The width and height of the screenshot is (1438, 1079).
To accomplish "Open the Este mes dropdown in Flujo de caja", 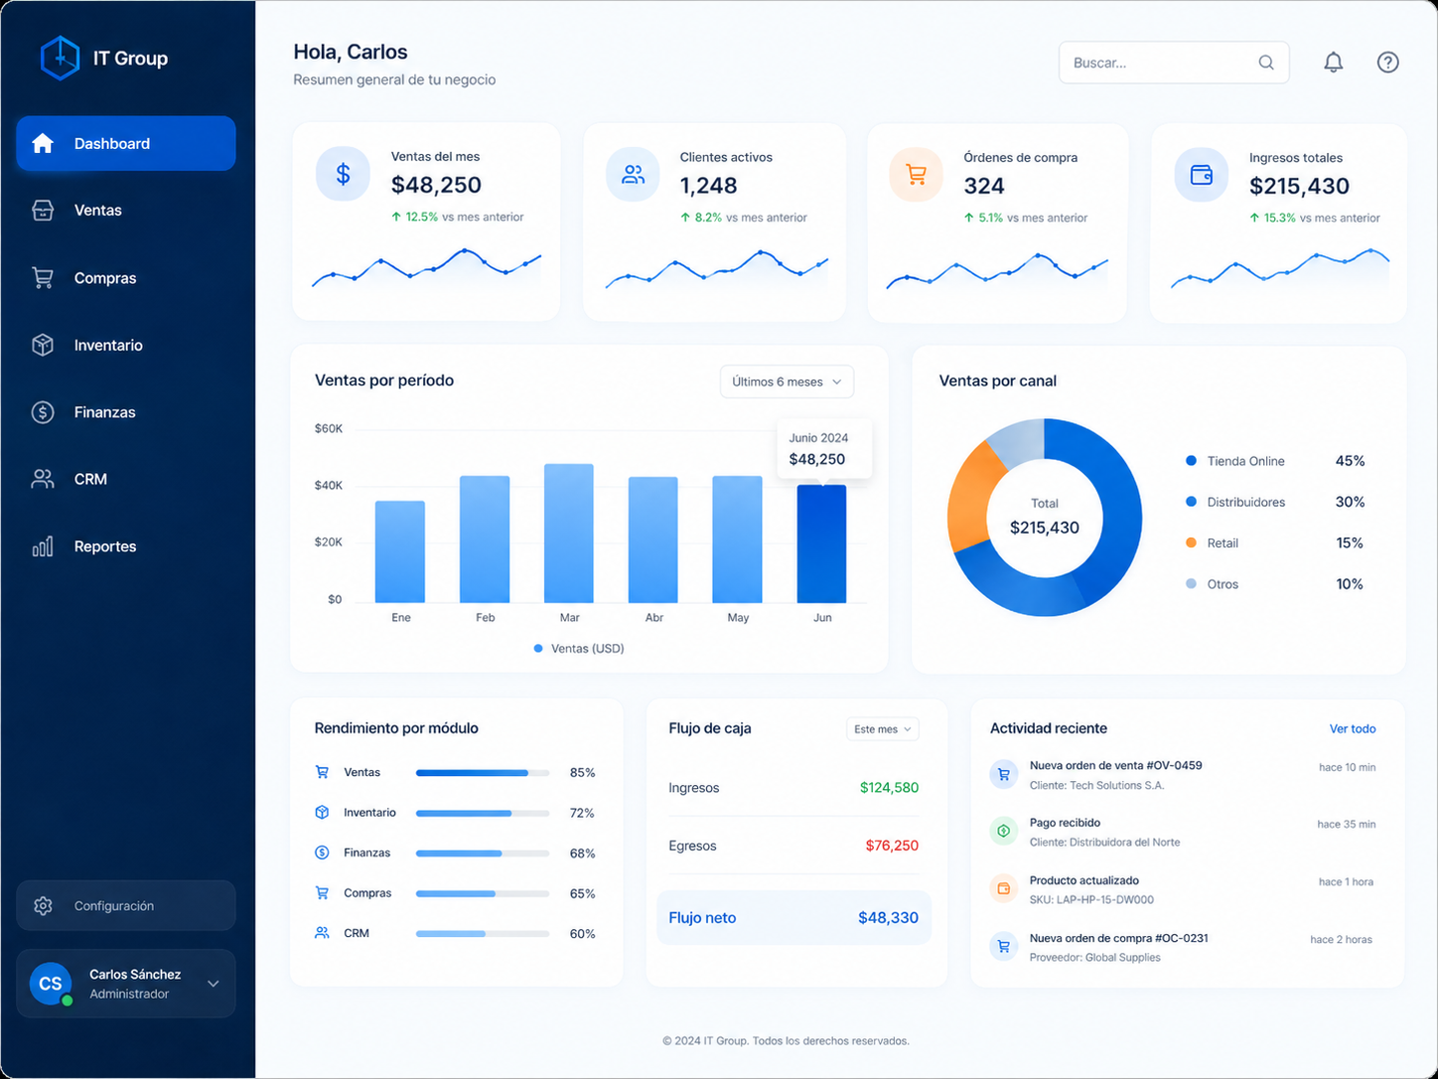I will [882, 729].
